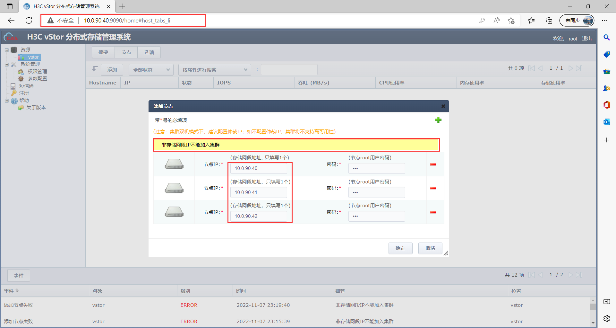Open browser Collections

tap(549, 21)
